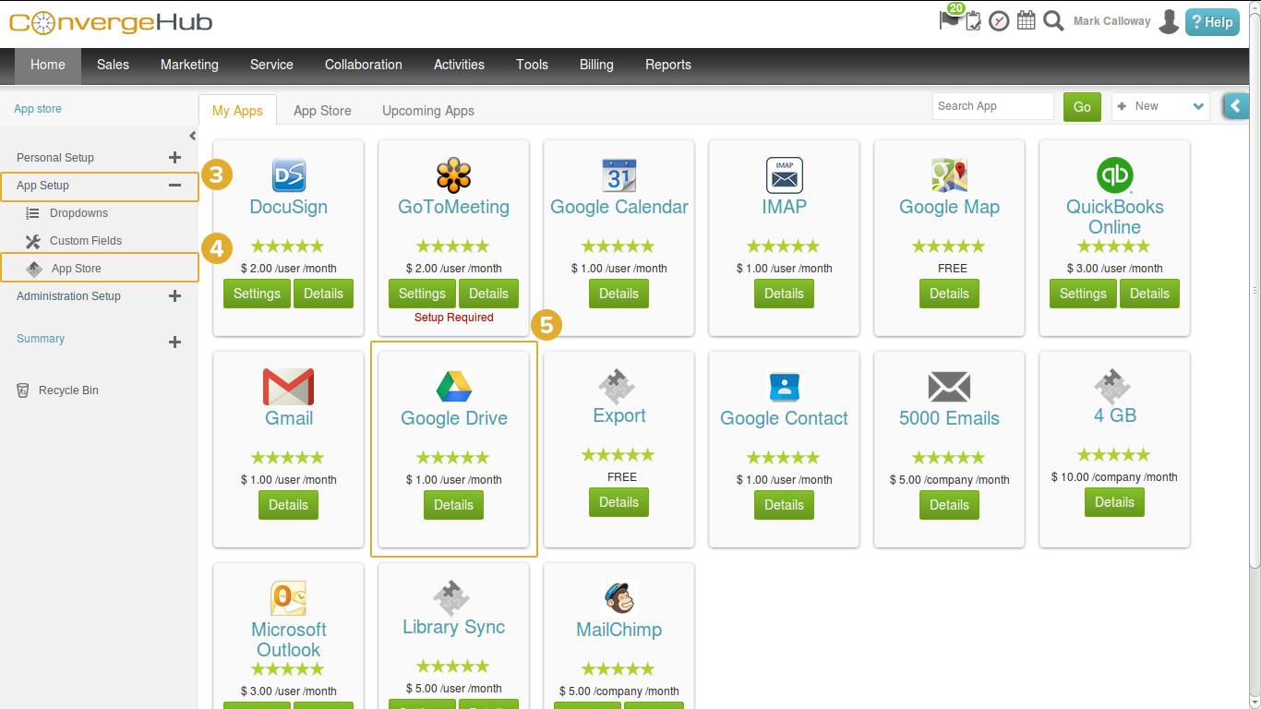The width and height of the screenshot is (1261, 709).
Task: Open Custom Fields in sidebar
Action: pyautogui.click(x=86, y=241)
